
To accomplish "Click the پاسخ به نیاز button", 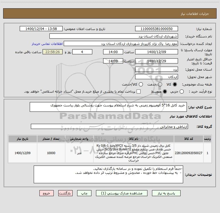I will (x=166, y=193).
